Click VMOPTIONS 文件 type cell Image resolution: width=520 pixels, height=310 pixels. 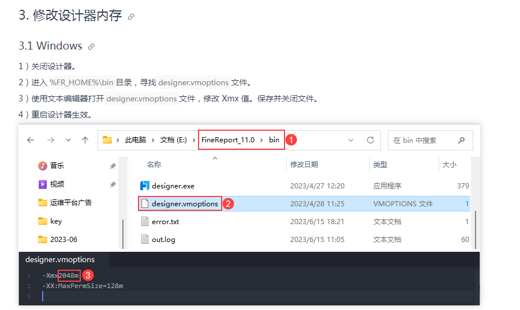(403, 204)
